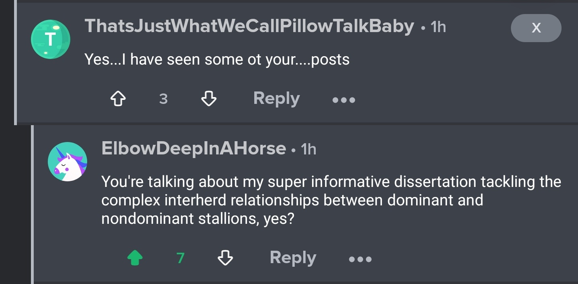Select the comment text about dissertation

[331, 200]
